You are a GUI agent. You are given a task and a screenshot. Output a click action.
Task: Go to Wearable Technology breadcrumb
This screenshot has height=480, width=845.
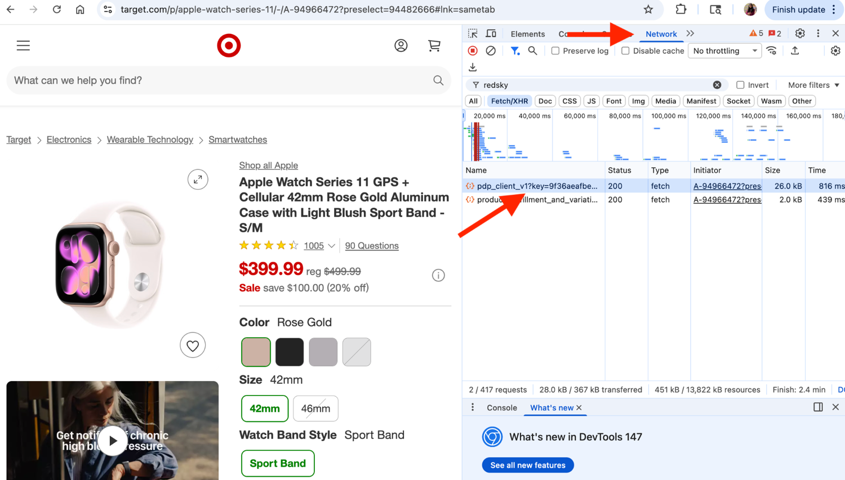[150, 140]
